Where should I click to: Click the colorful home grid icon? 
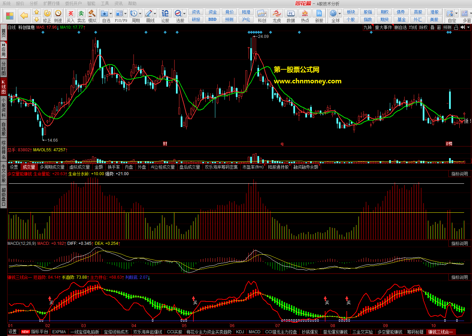click(10, 16)
